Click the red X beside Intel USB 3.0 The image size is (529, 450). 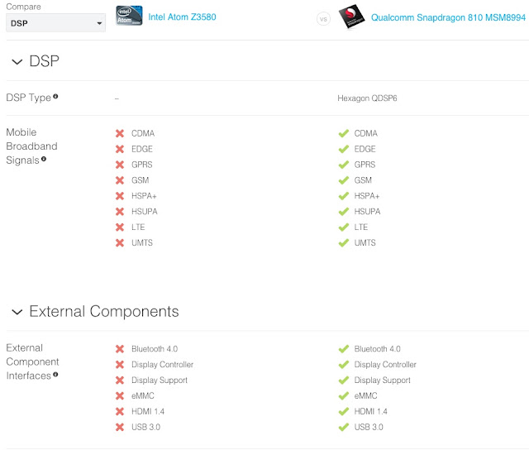tap(120, 427)
